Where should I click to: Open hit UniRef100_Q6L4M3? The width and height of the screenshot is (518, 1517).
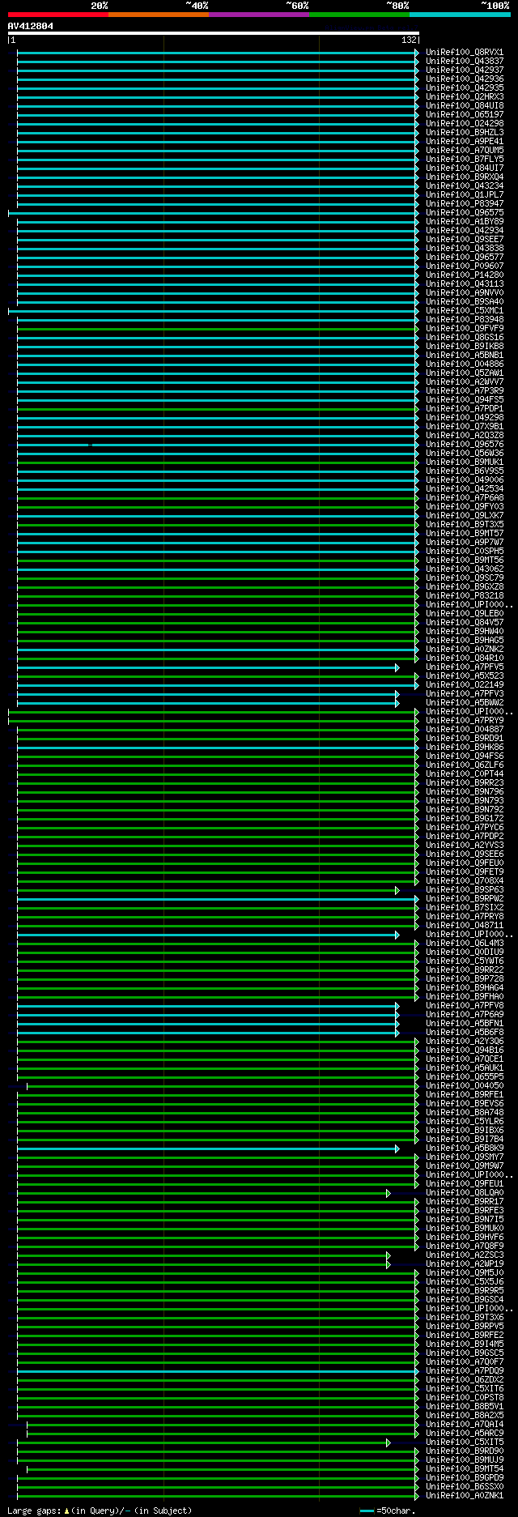click(465, 943)
